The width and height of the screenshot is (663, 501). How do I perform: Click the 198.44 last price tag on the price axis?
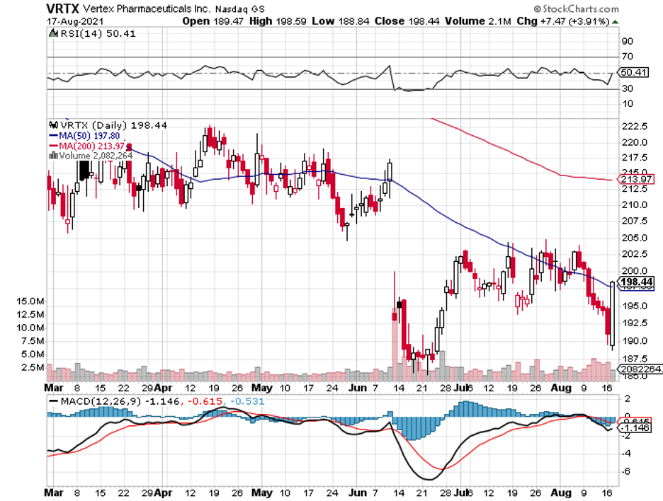636,282
